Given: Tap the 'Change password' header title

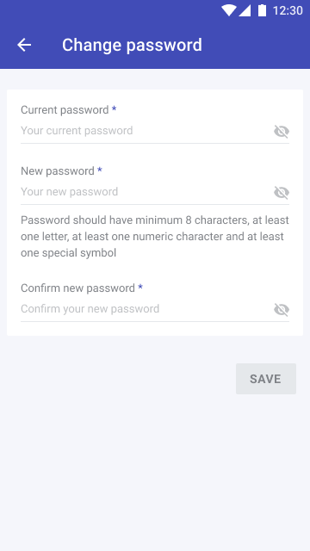Looking at the screenshot, I should click(132, 45).
